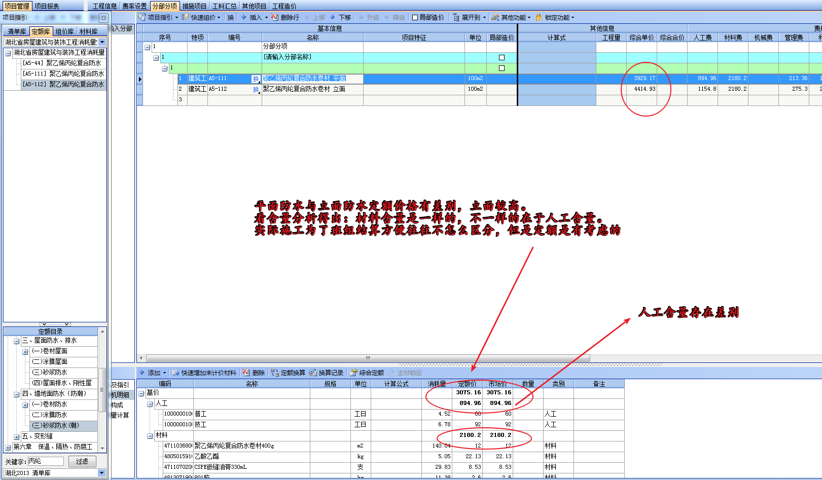Click the 过滤 button
Image resolution: width=822 pixels, height=480 pixels.
[x=82, y=461]
